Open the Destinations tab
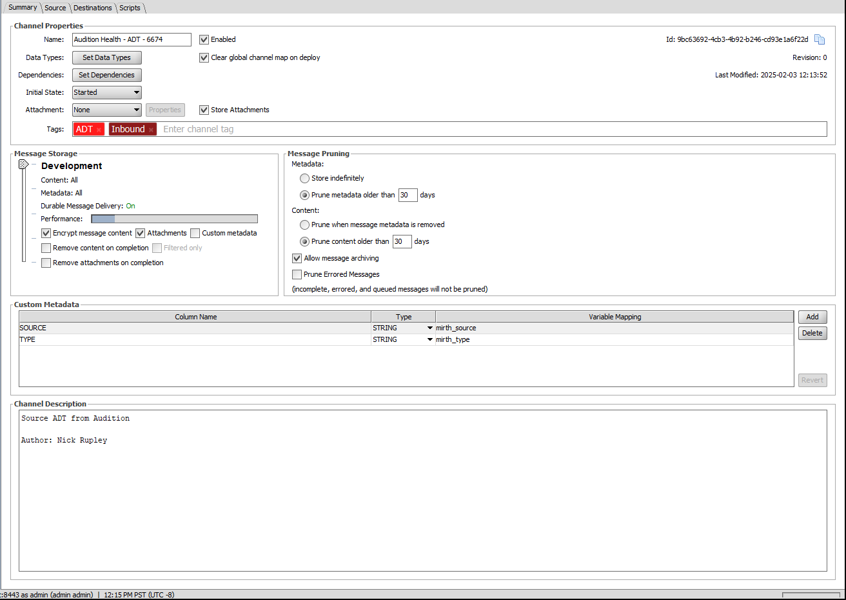The height and width of the screenshot is (600, 846). 92,8
